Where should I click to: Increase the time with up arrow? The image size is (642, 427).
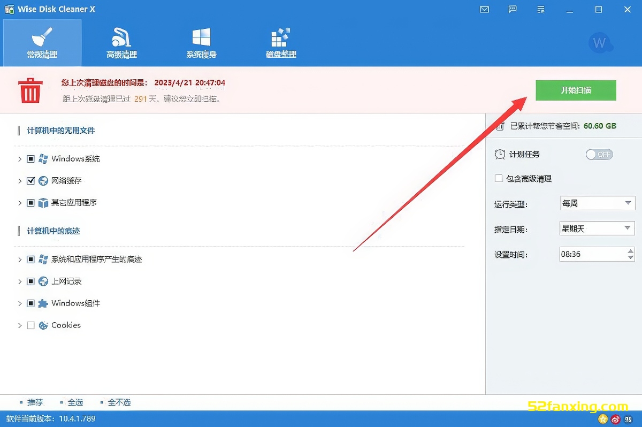point(630,250)
